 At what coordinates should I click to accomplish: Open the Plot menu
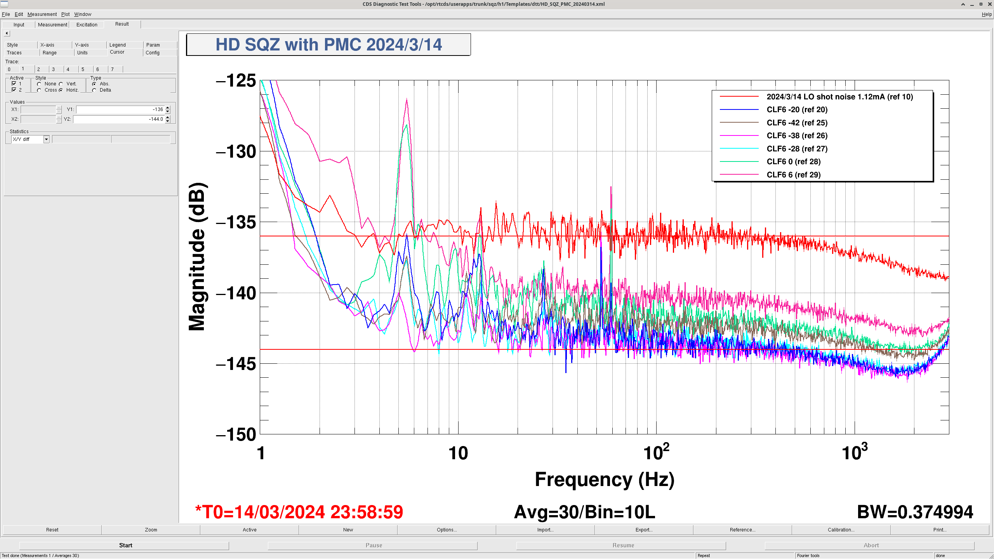click(x=65, y=14)
